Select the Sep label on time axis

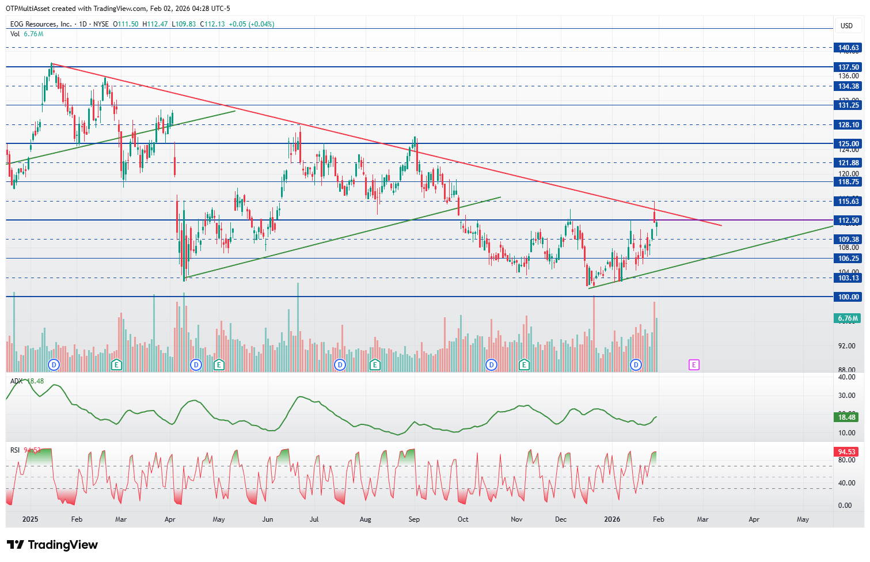coord(414,519)
